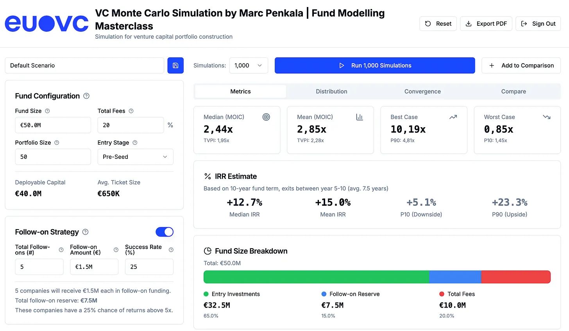Click the Portfolio Size help icon
Screen dimensions: 569x331
click(x=57, y=142)
